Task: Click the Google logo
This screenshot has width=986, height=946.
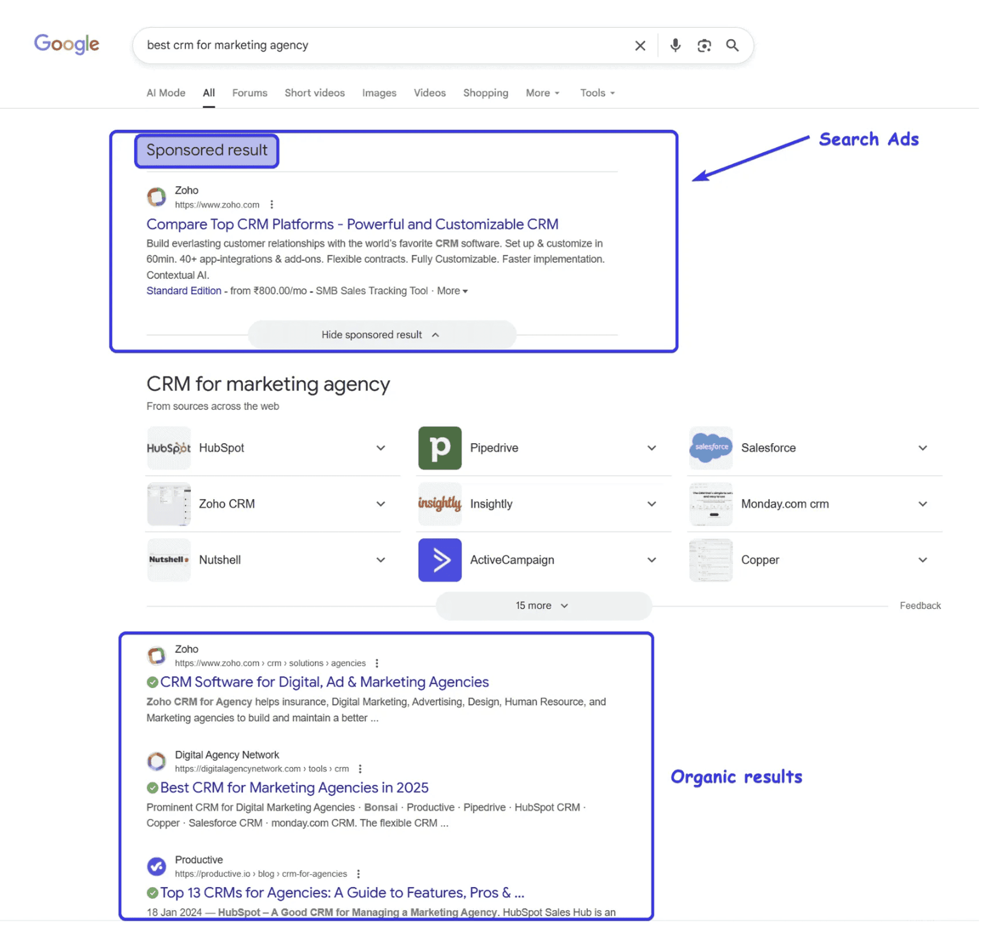Action: tap(66, 44)
